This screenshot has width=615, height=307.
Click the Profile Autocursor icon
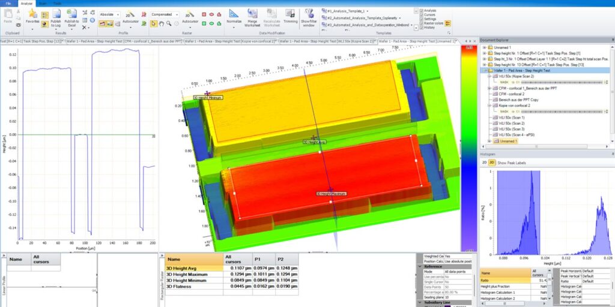pos(129,14)
